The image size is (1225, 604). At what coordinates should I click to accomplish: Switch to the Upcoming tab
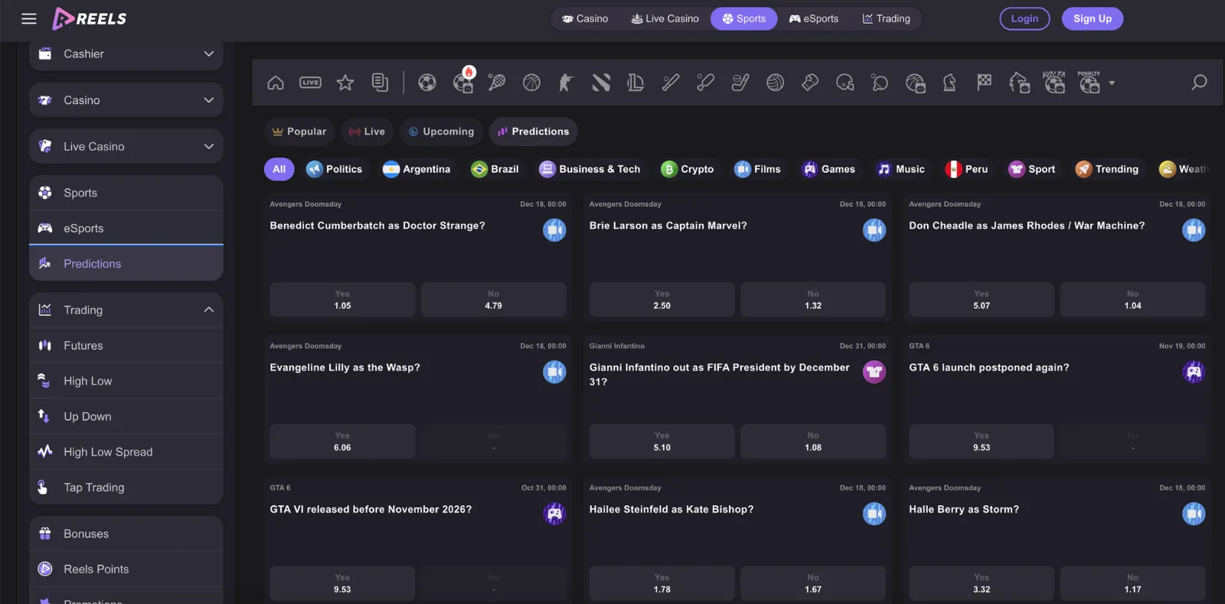coord(441,132)
